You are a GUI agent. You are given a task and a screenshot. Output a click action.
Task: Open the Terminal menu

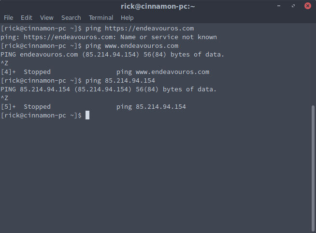(101, 18)
